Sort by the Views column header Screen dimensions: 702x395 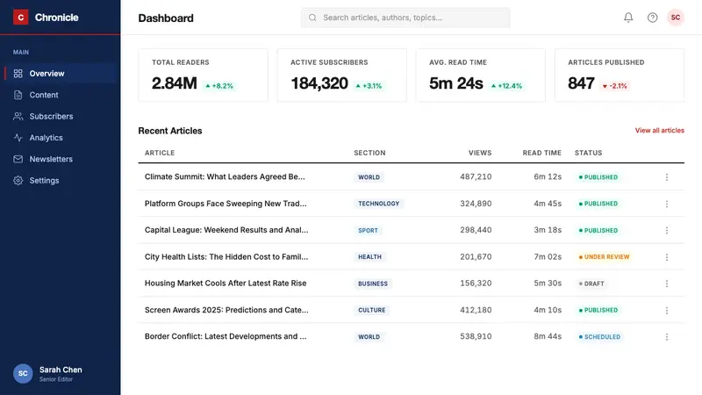click(480, 153)
